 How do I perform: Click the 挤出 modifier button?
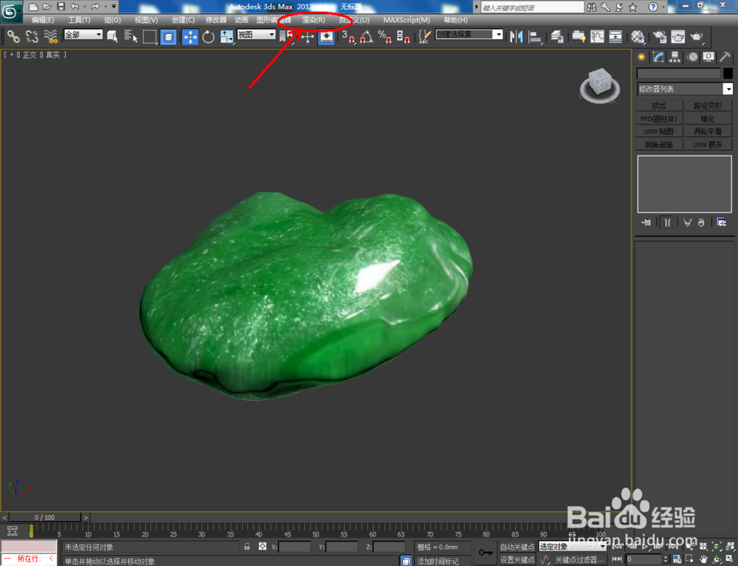[x=659, y=106]
